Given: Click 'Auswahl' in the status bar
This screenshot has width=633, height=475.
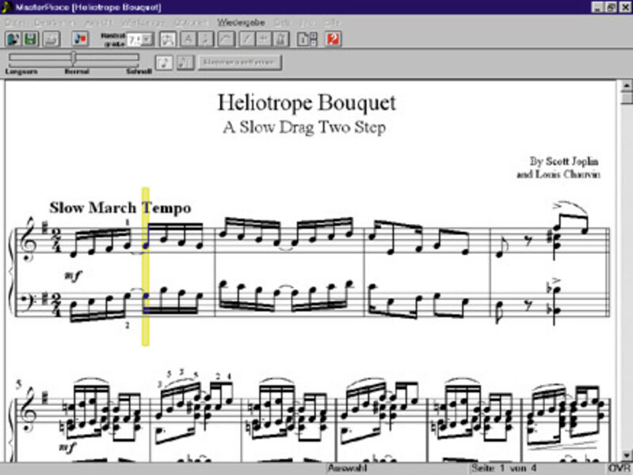Looking at the screenshot, I should 347,468.
